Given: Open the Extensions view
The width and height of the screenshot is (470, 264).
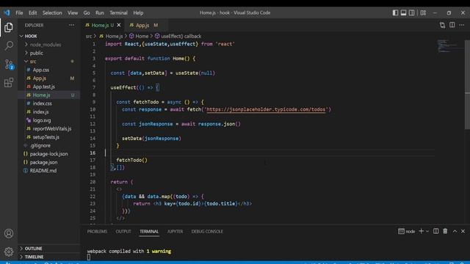Looking at the screenshot, I should pos(9,83).
